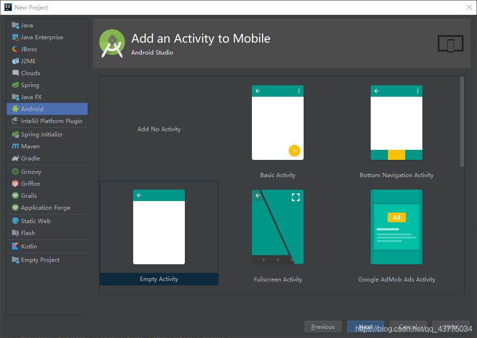Click the Basic Activity label
This screenshot has width=477, height=338.
pyautogui.click(x=278, y=175)
